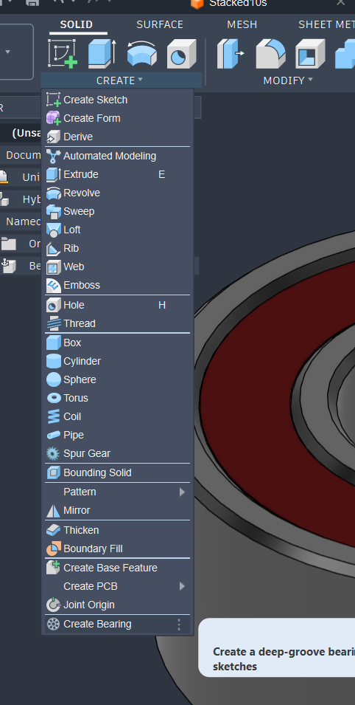Pick Extrude from the Create menu
Screen dimensions: 355x705
click(118, 174)
